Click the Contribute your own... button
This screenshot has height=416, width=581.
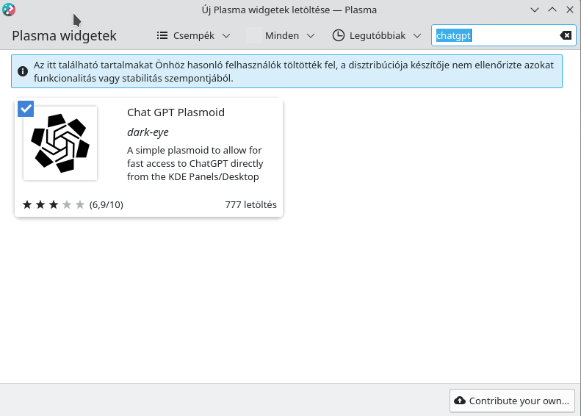[x=512, y=401]
